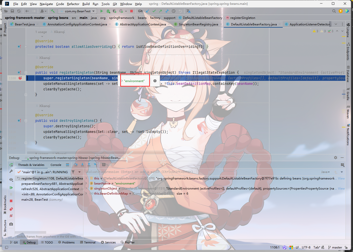Click the thread filter funnel icon
This screenshot has height=252, width=353.
73,172
